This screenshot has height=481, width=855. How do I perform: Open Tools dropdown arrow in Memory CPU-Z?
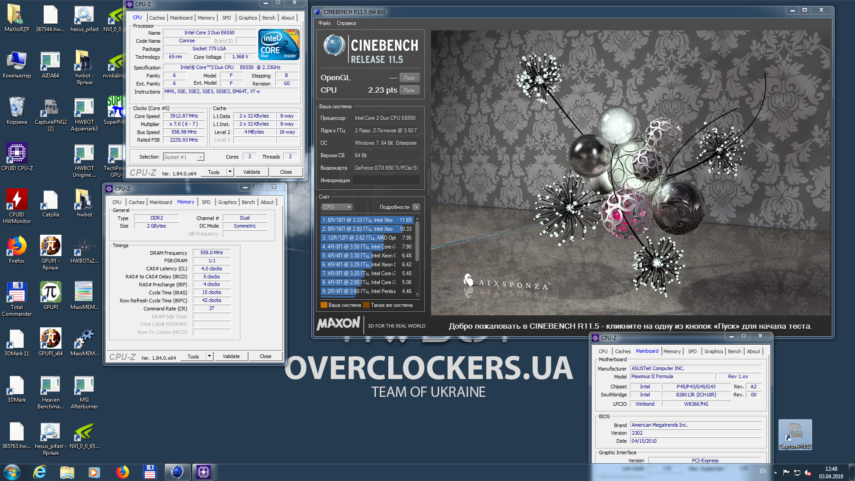tap(210, 356)
